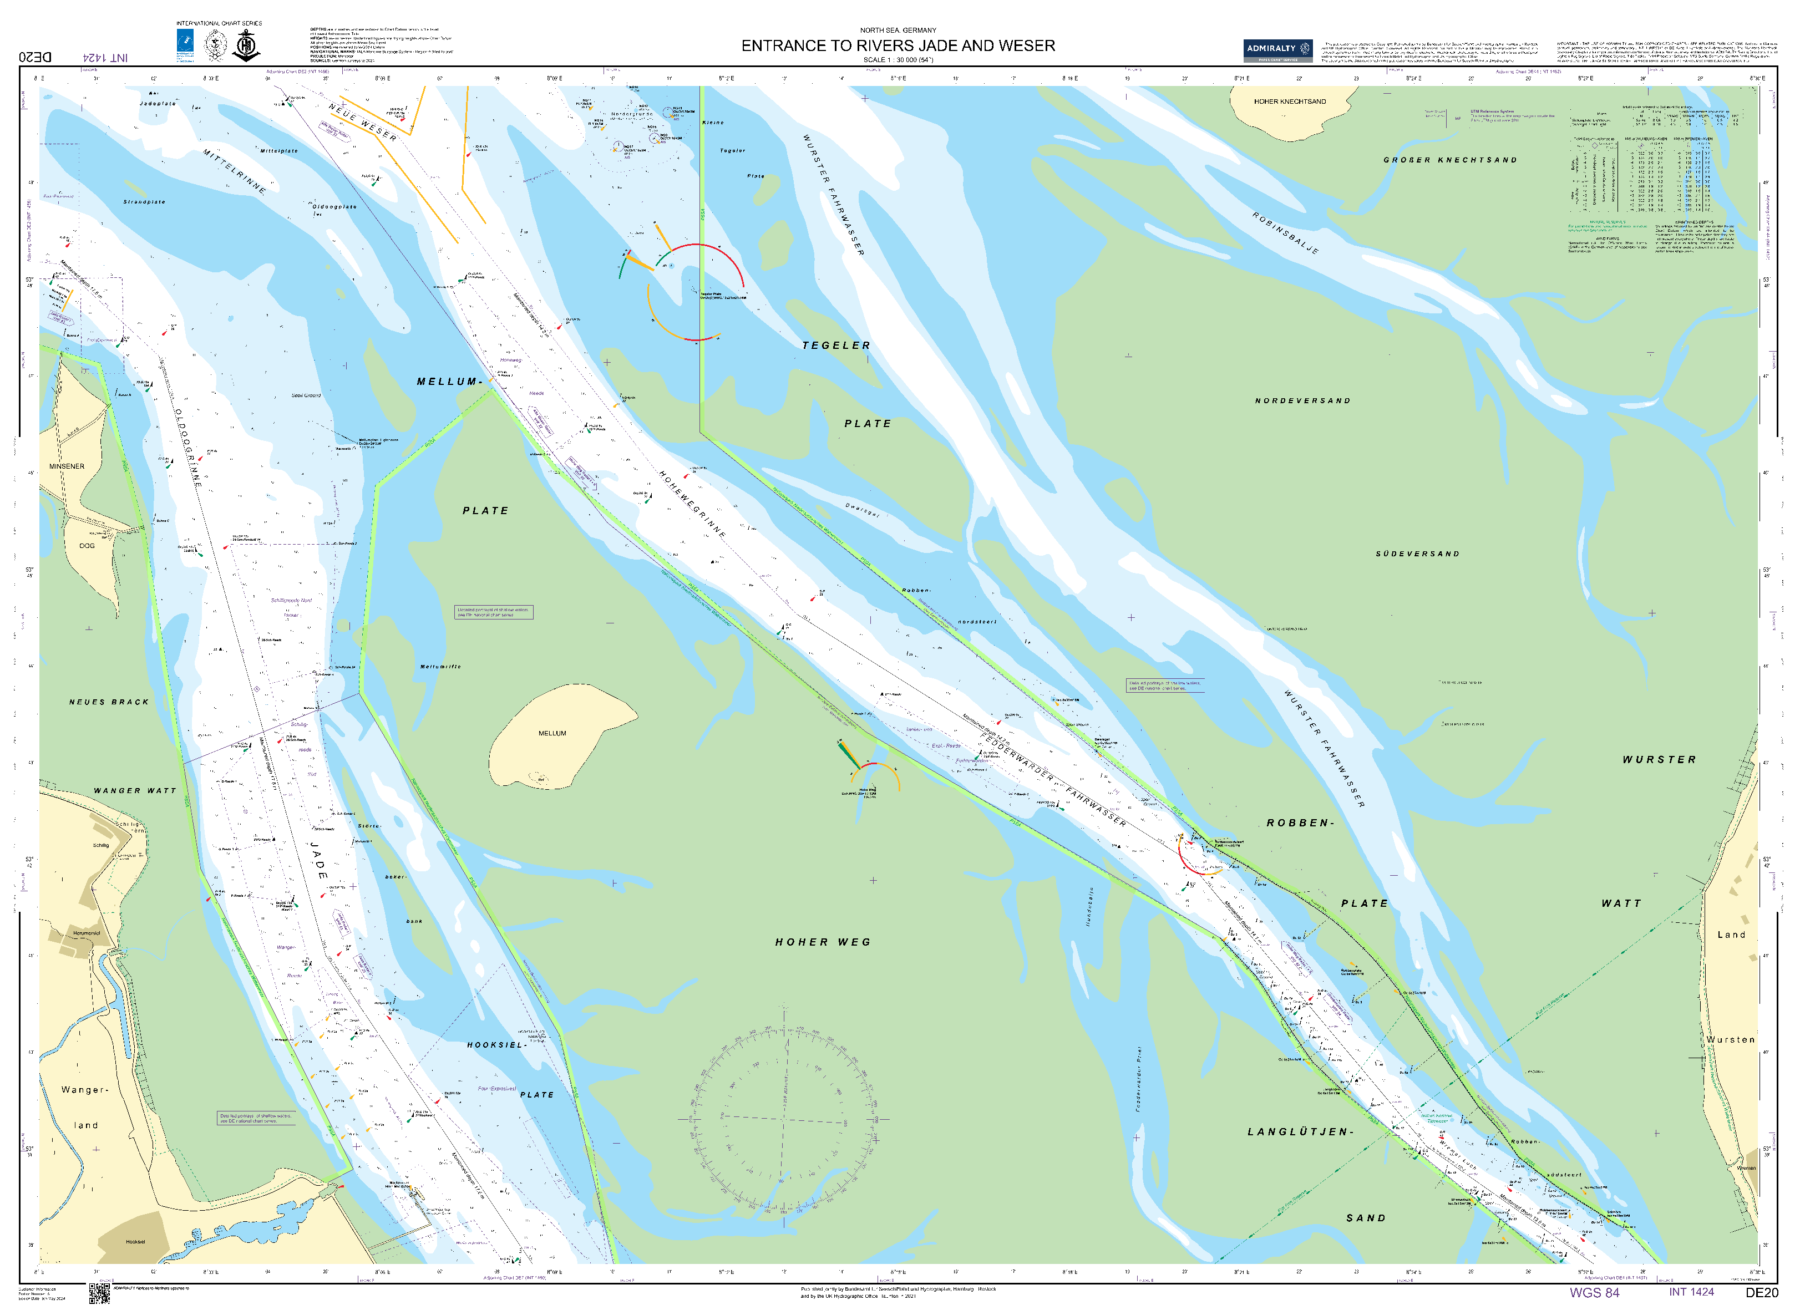Click the 'WGS 84' text at bottom right
Image resolution: width=1805 pixels, height=1305 pixels.
[1594, 1293]
